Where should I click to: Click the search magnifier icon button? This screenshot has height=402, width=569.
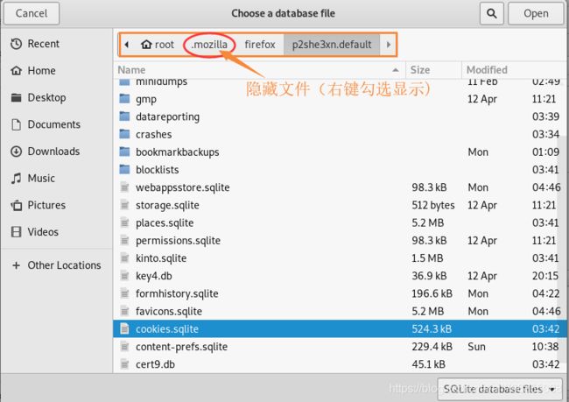(491, 13)
